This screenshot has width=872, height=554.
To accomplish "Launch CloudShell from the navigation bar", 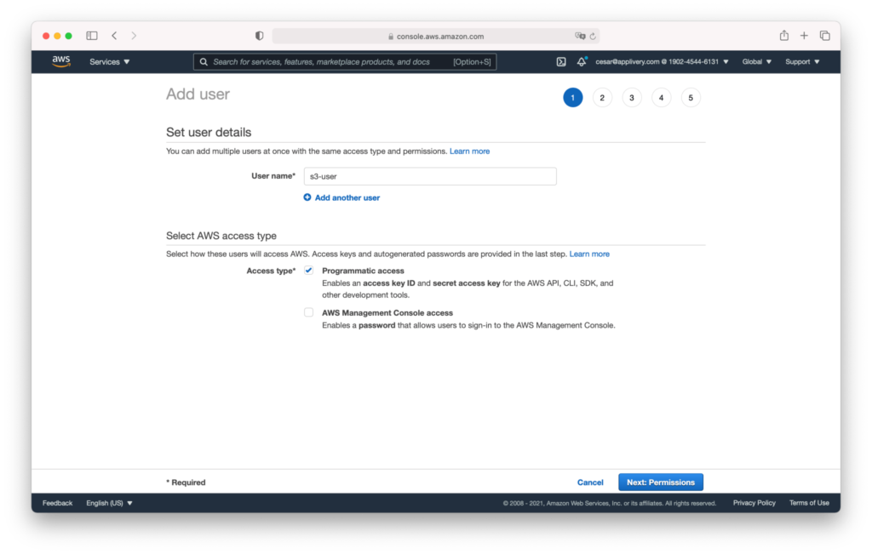I will point(560,61).
